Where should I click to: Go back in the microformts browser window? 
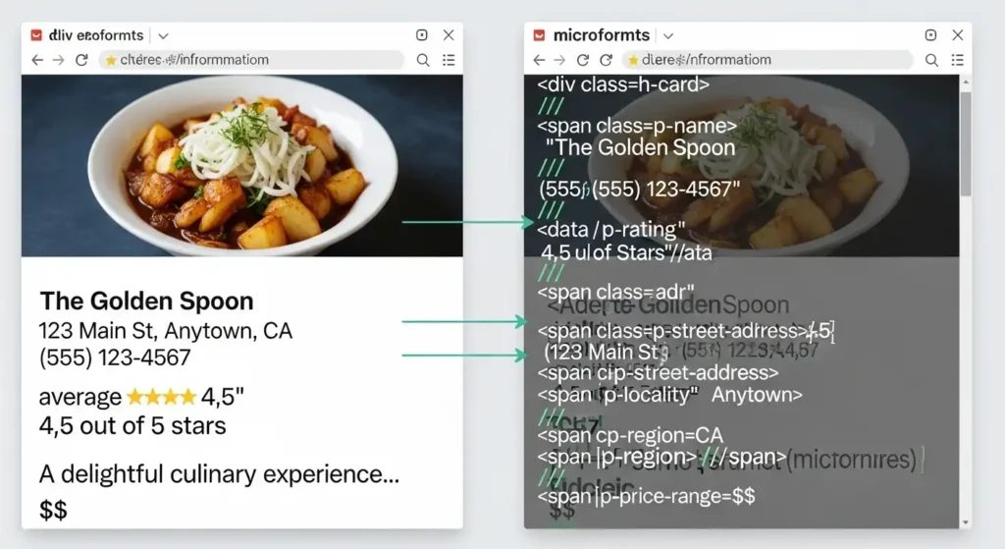(x=539, y=60)
